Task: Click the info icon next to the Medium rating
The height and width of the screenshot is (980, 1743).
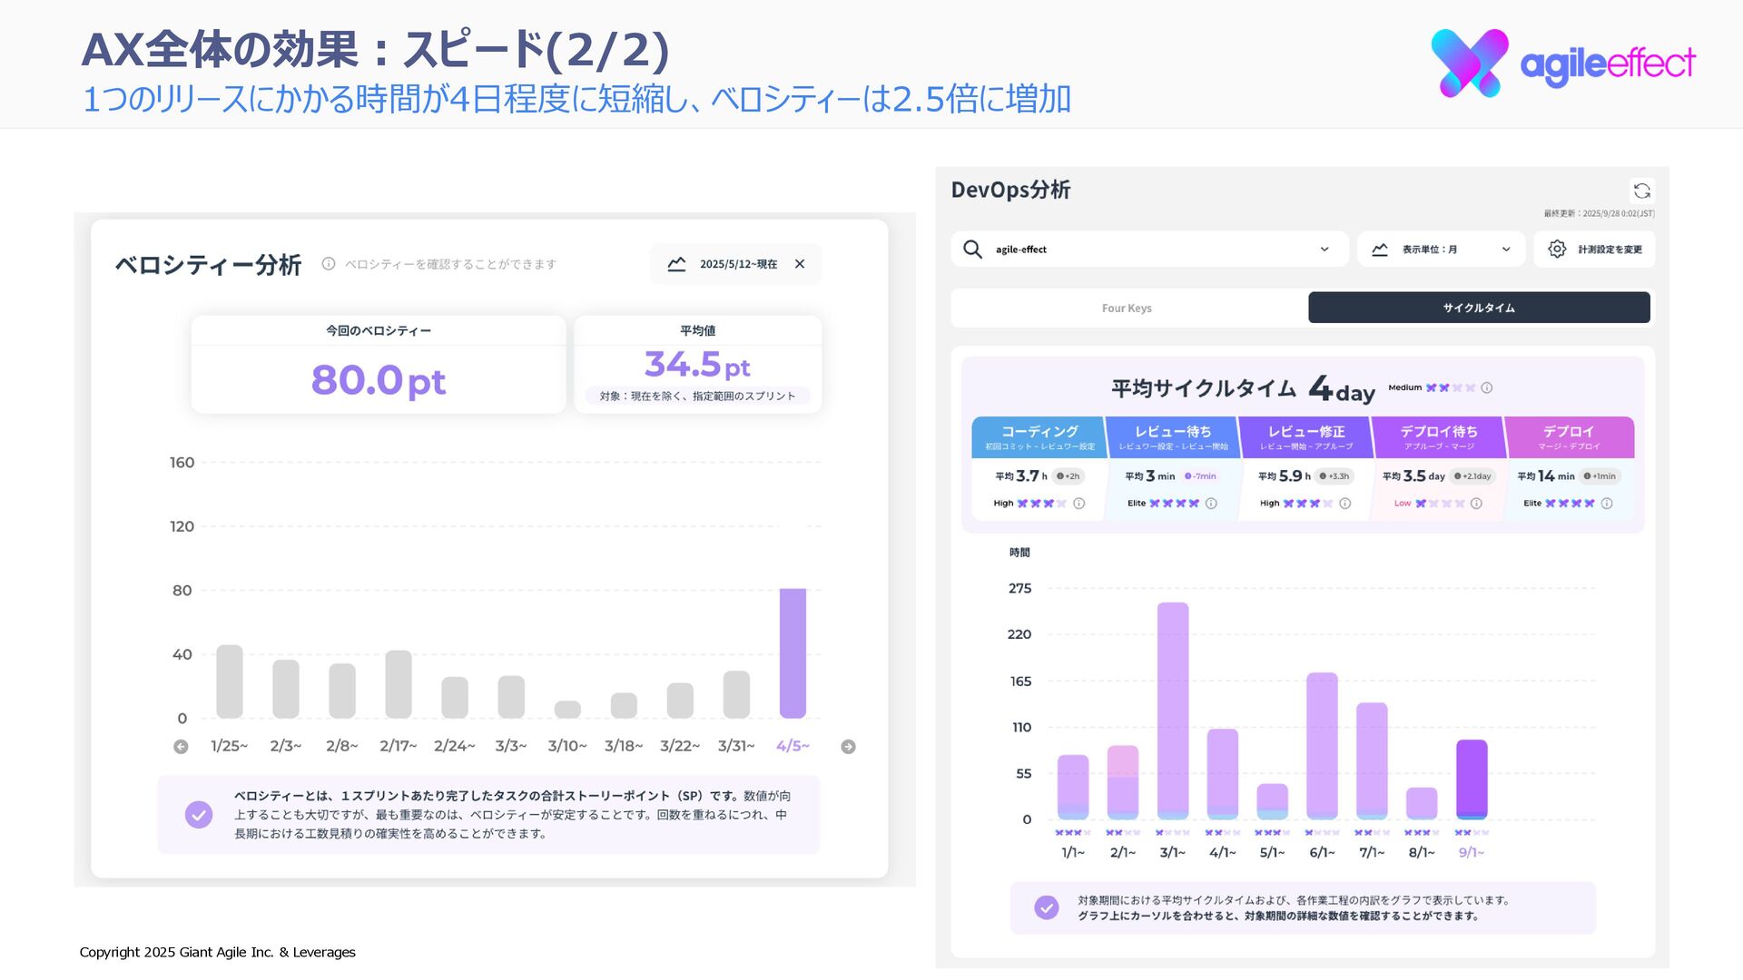Action: click(1487, 388)
